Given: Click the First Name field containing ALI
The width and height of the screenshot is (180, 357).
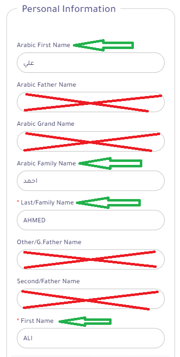Looking at the screenshot, I should coord(91,338).
